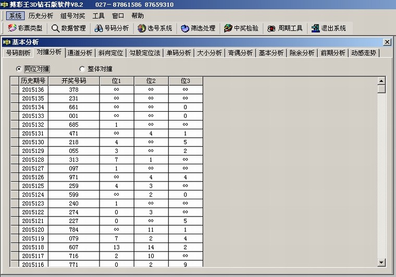Select the 同位对撞 radio button

[x=19, y=68]
